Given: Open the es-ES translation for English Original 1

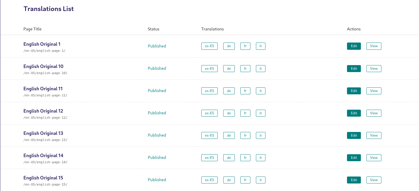Looking at the screenshot, I should pyautogui.click(x=209, y=46).
